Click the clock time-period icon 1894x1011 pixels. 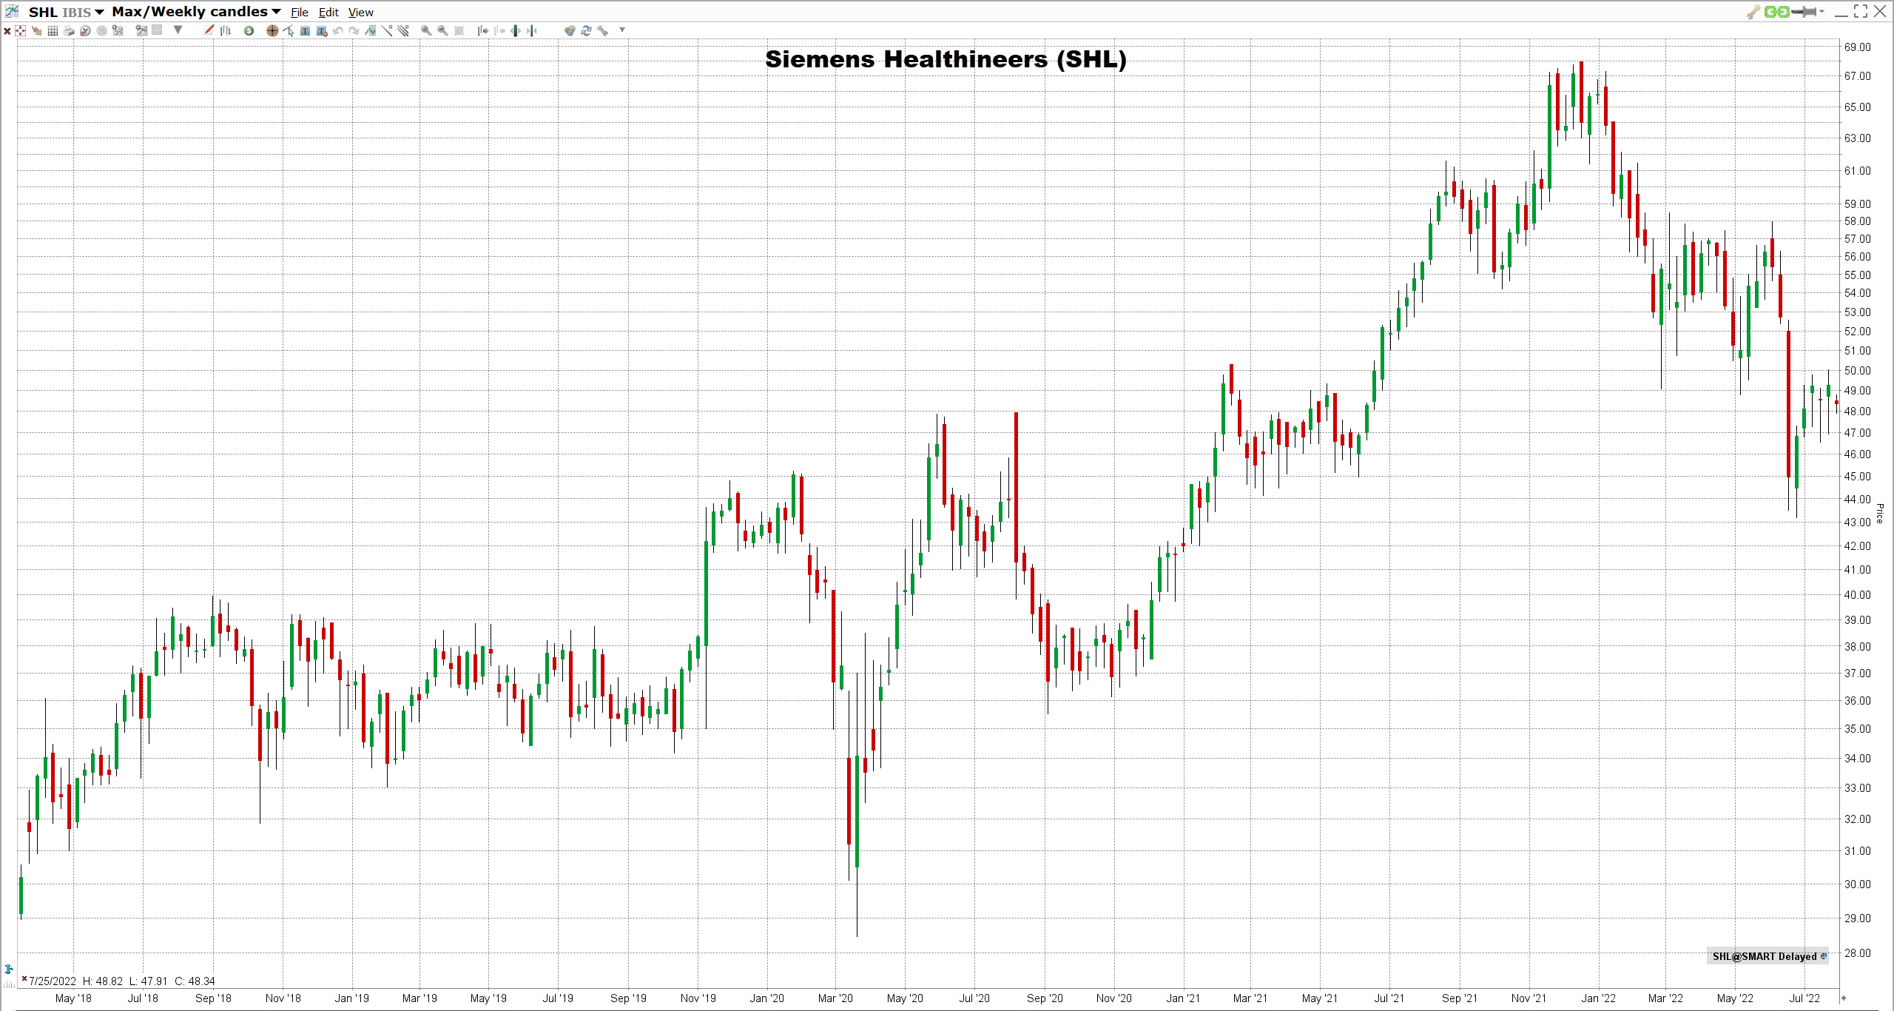85,31
